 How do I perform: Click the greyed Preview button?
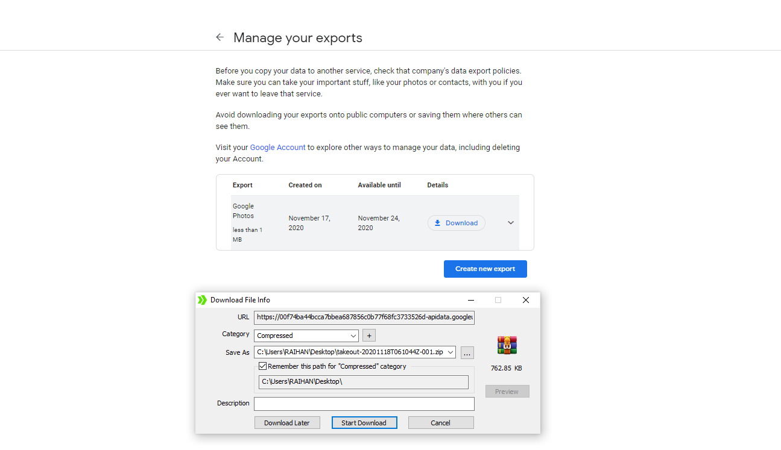point(507,392)
